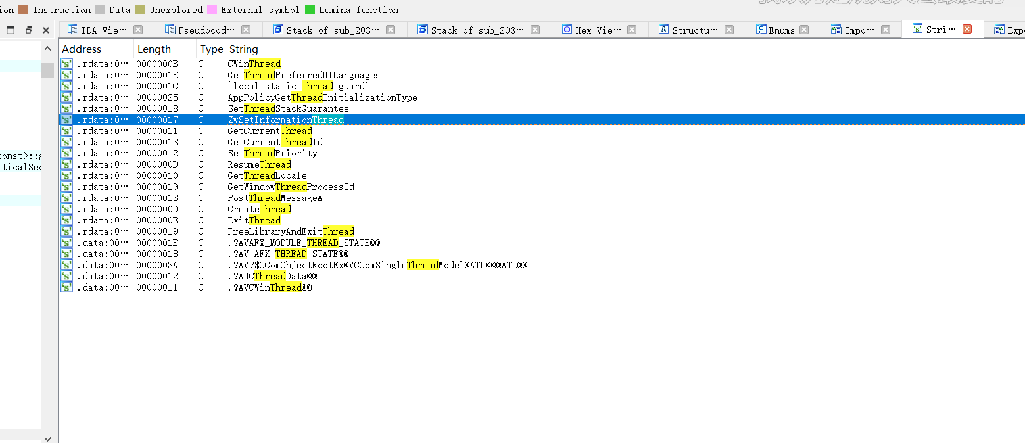Select the .?AUCThreadData@@ string
1025x443 pixels.
point(542,276)
